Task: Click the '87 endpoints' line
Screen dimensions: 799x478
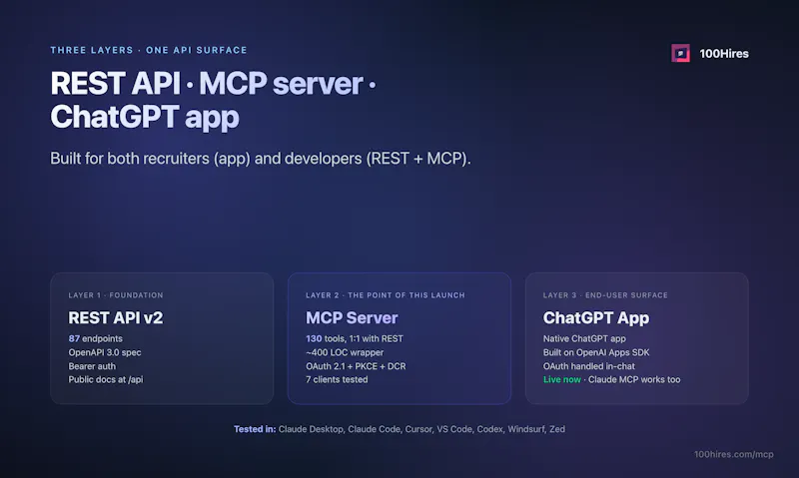Action: point(95,338)
